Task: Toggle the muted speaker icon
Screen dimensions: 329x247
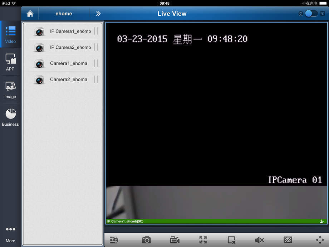Action: pyautogui.click(x=259, y=239)
